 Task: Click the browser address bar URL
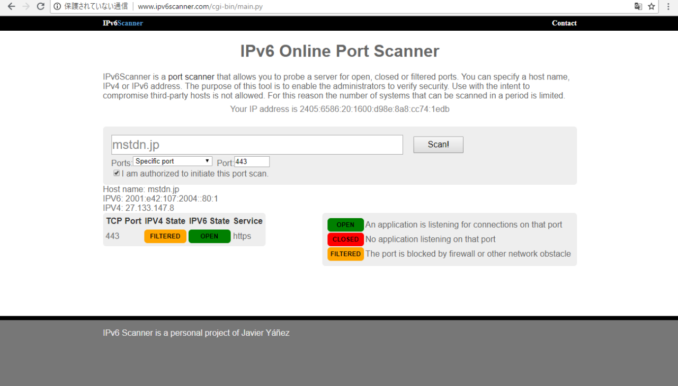(x=200, y=6)
